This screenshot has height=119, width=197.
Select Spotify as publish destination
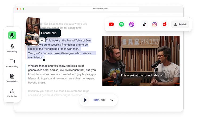pos(121,24)
